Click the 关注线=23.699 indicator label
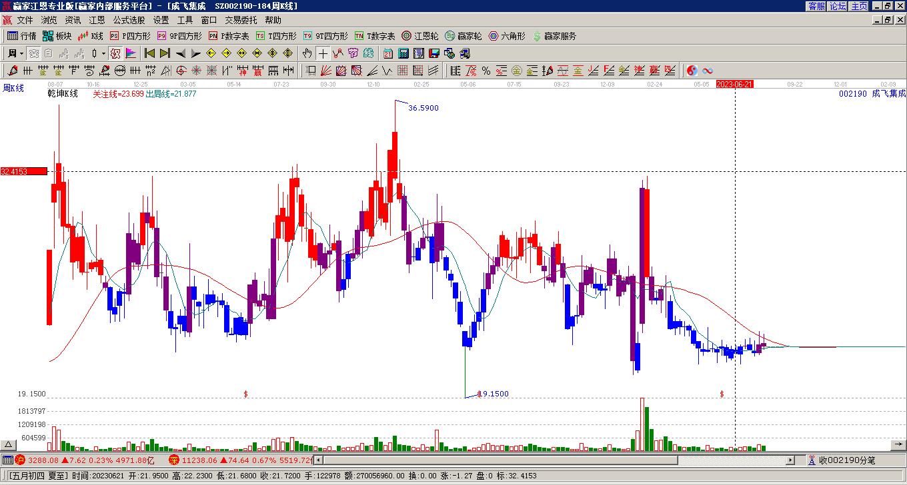907x485 pixels. 118,94
